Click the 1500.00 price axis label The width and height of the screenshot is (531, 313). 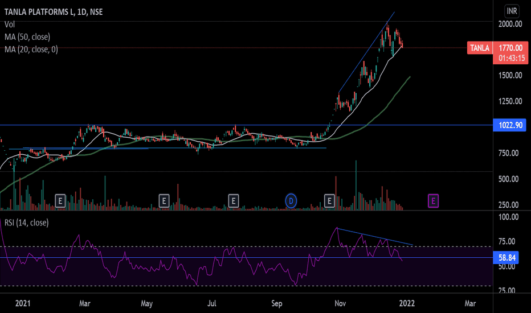coord(510,75)
